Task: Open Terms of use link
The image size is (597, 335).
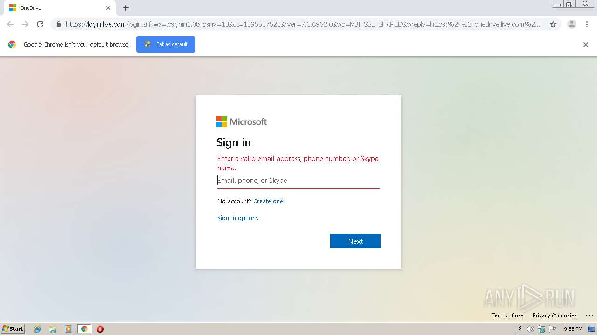Action: coord(507,315)
